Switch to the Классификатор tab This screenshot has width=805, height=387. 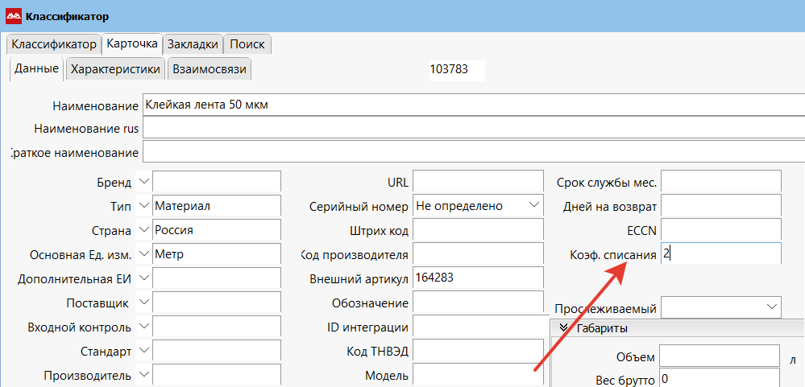53,43
